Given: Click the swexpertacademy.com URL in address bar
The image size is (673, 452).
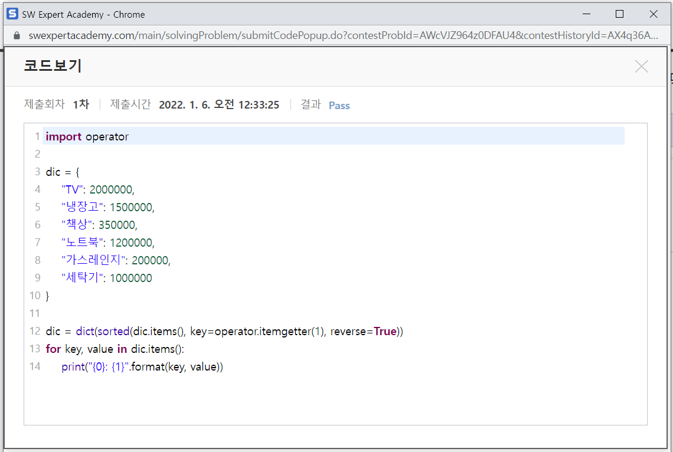Looking at the screenshot, I should [x=343, y=35].
